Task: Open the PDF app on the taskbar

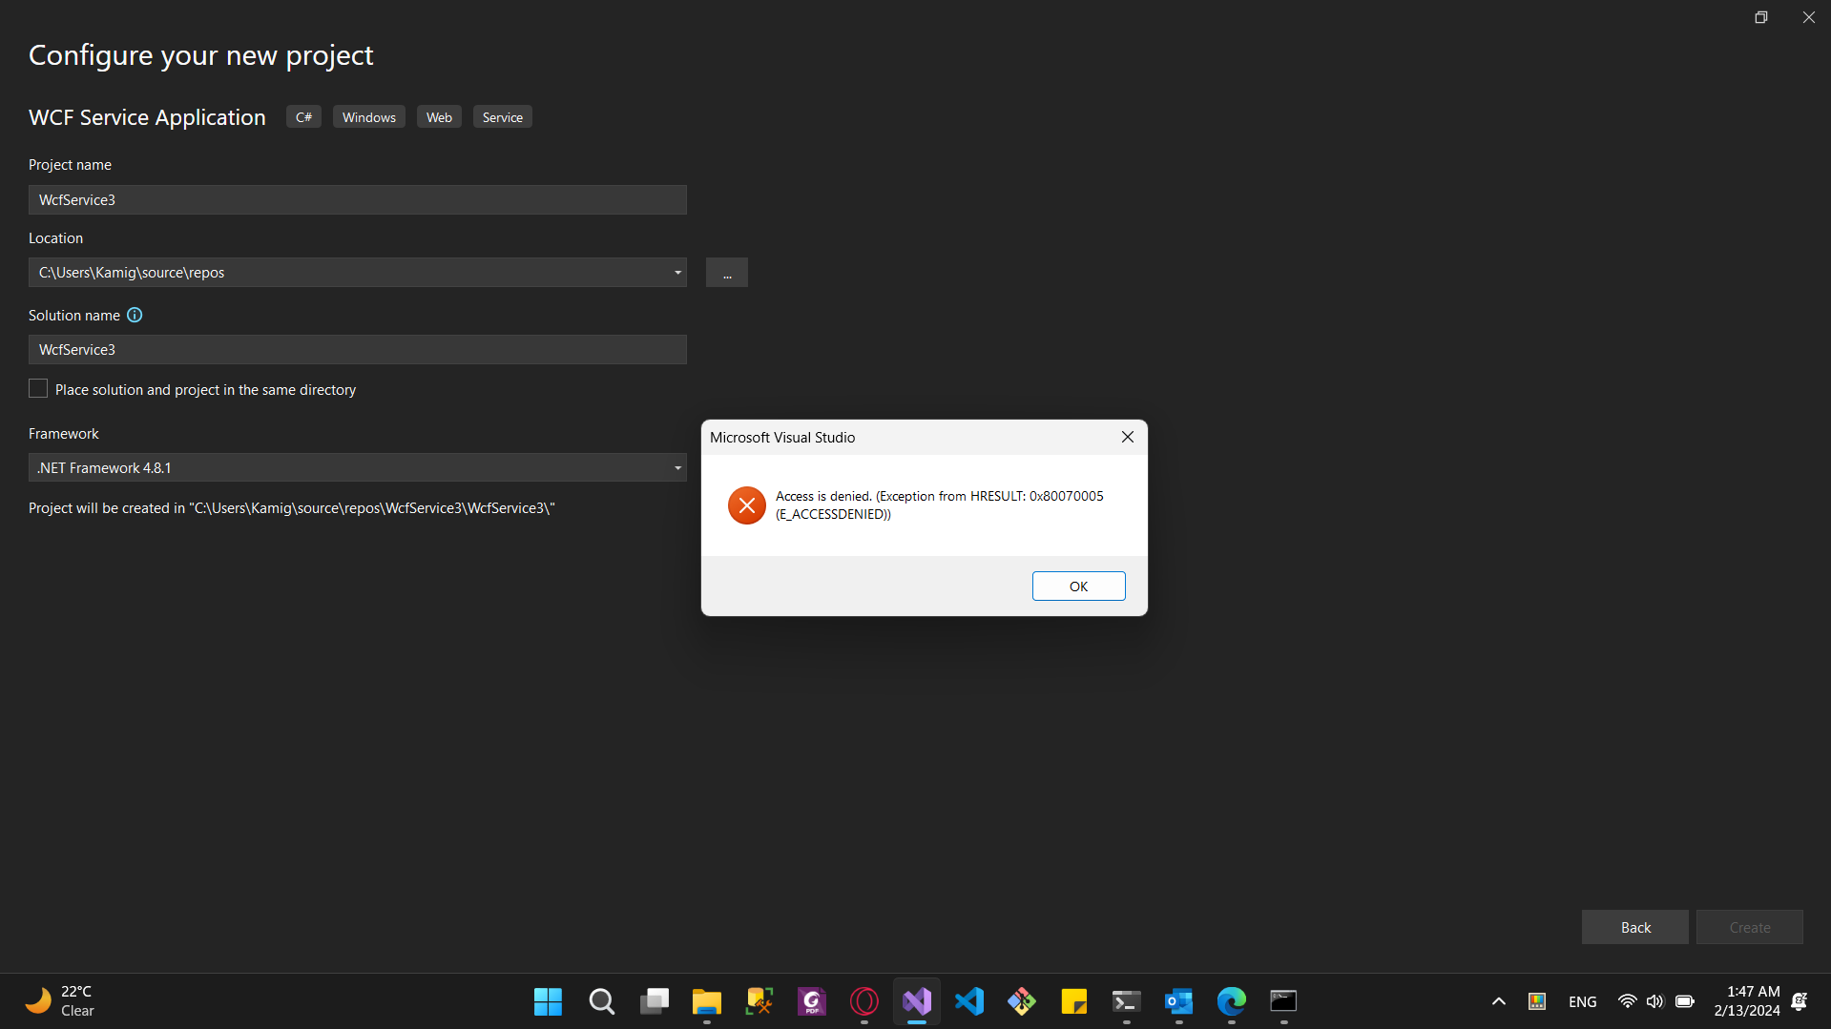Action: (811, 1001)
